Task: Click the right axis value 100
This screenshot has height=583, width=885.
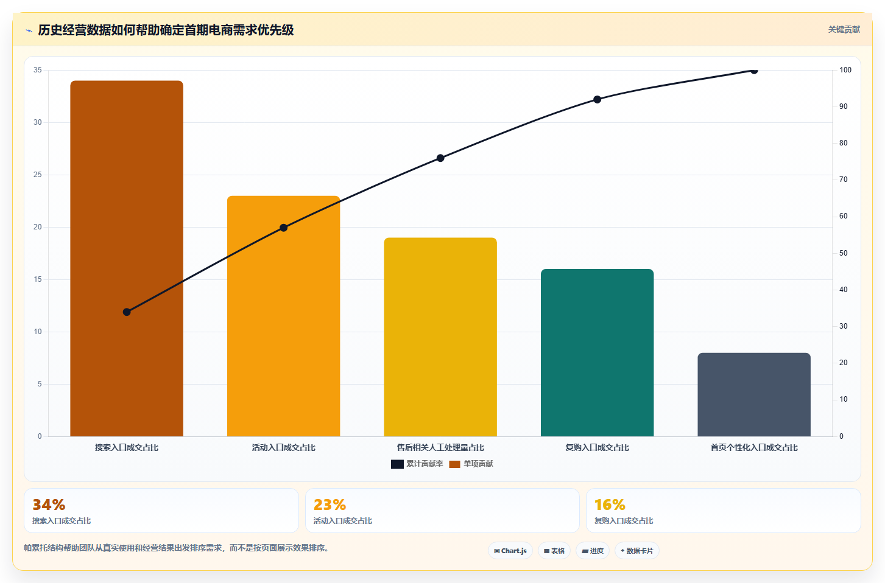Action: (845, 70)
